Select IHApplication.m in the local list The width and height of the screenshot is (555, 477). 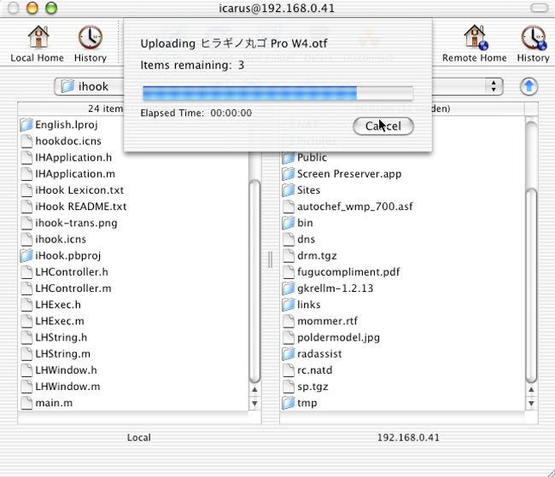tap(75, 174)
